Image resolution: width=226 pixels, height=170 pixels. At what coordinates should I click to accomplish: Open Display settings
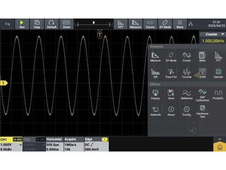(155, 95)
